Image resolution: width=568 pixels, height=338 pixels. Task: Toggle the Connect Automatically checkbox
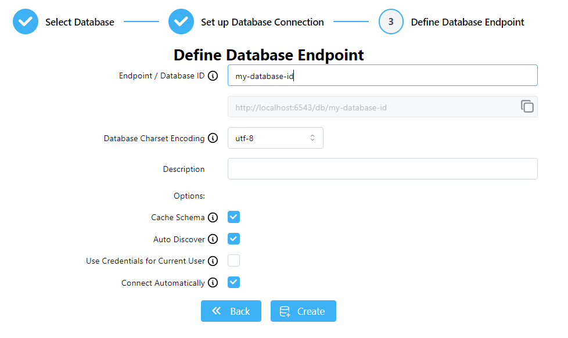(x=233, y=282)
